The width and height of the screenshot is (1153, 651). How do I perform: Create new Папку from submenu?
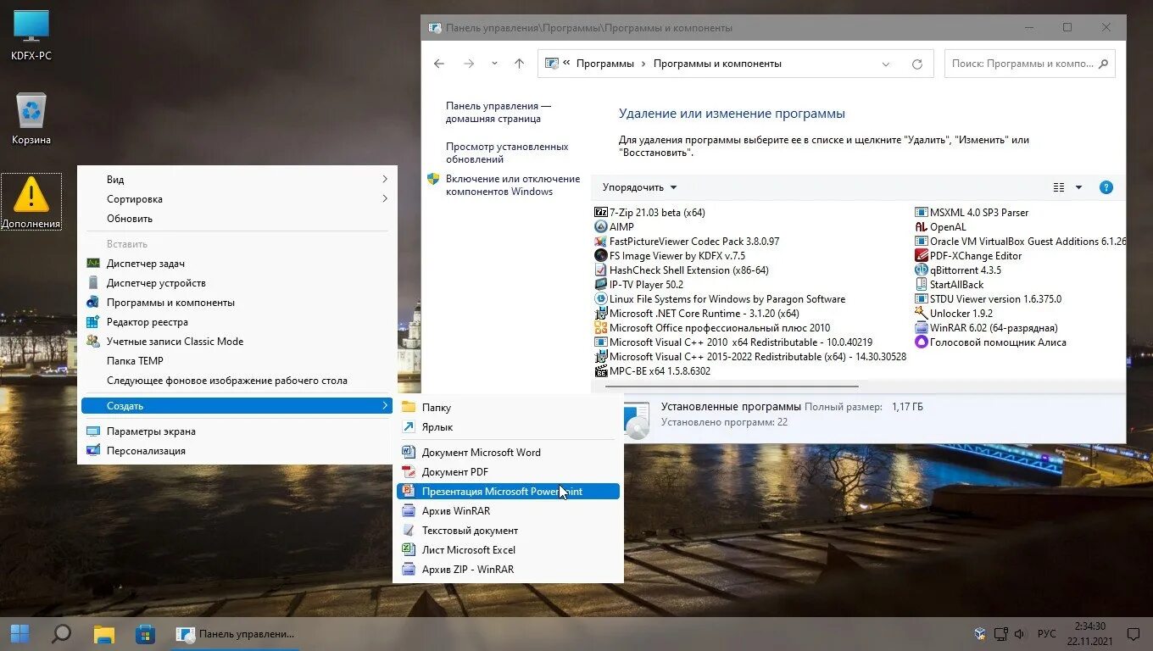[509, 408]
